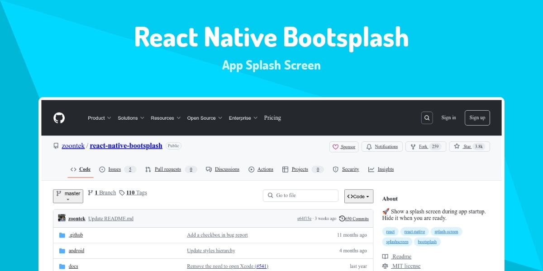The height and width of the screenshot is (271, 543).
Task: Open the master branch selector
Action: [x=68, y=196]
